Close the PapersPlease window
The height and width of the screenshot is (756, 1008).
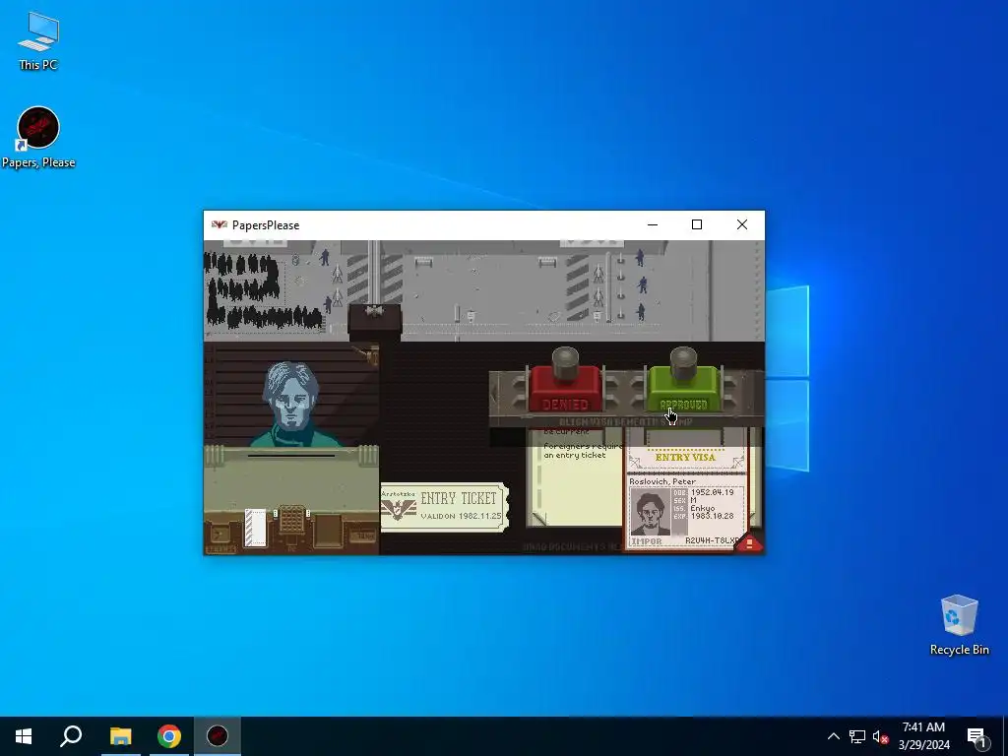742,224
